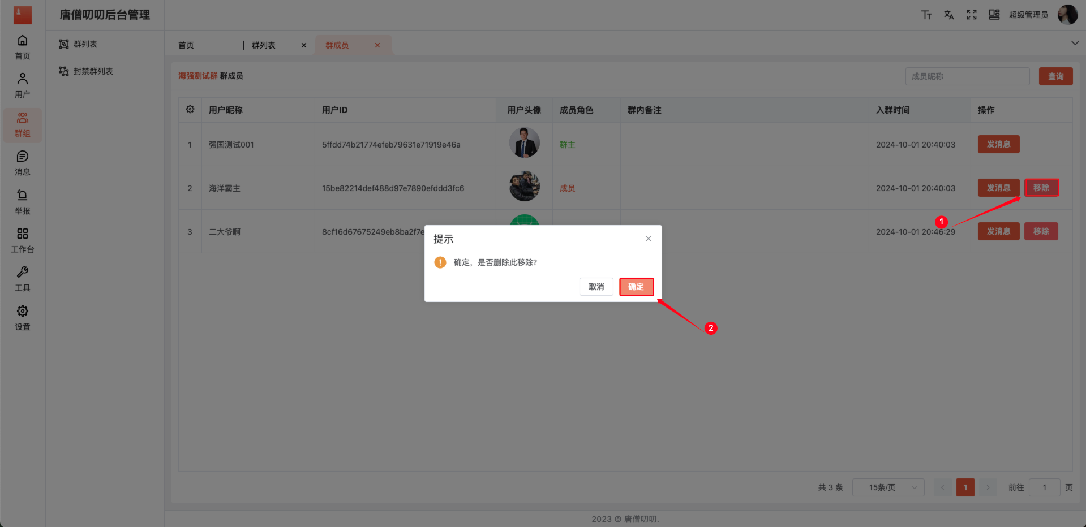Go to the 用户 users section
The image size is (1086, 527).
pyautogui.click(x=23, y=85)
